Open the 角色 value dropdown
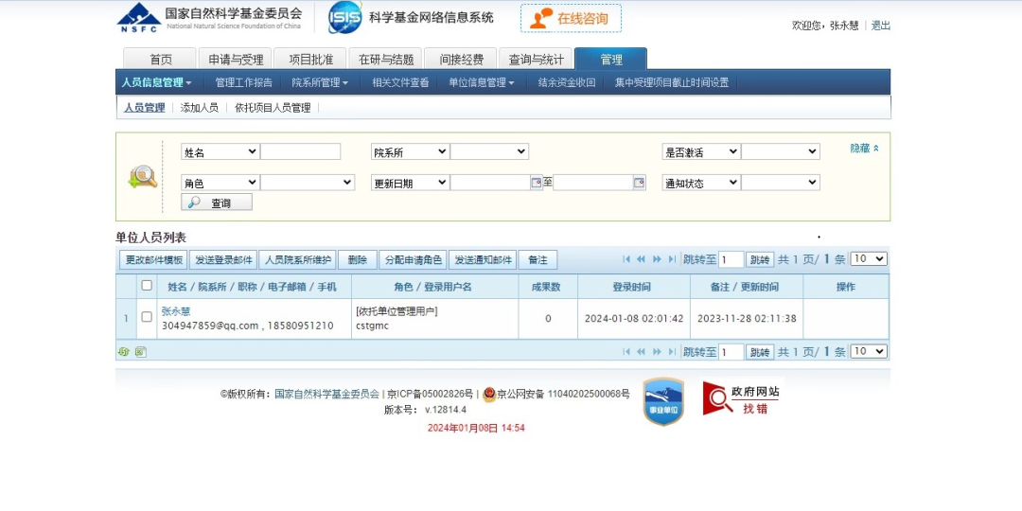The image size is (1022, 511). tap(308, 184)
